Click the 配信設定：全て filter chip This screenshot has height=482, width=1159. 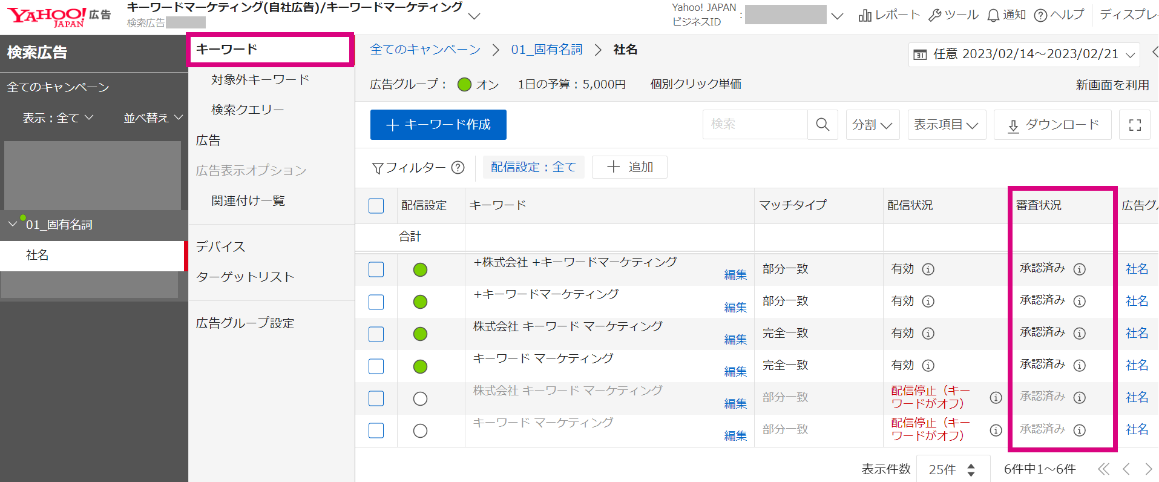point(533,167)
